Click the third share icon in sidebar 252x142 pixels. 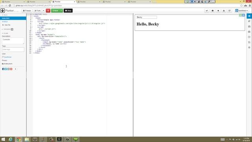point(9,69)
